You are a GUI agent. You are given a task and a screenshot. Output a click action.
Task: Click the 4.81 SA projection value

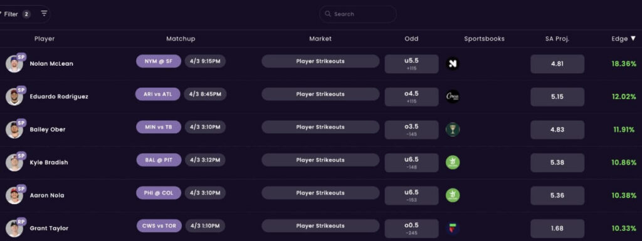pyautogui.click(x=557, y=64)
